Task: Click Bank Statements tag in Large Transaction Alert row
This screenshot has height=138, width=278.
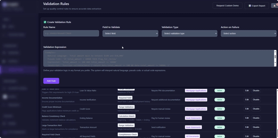Action: point(193,127)
